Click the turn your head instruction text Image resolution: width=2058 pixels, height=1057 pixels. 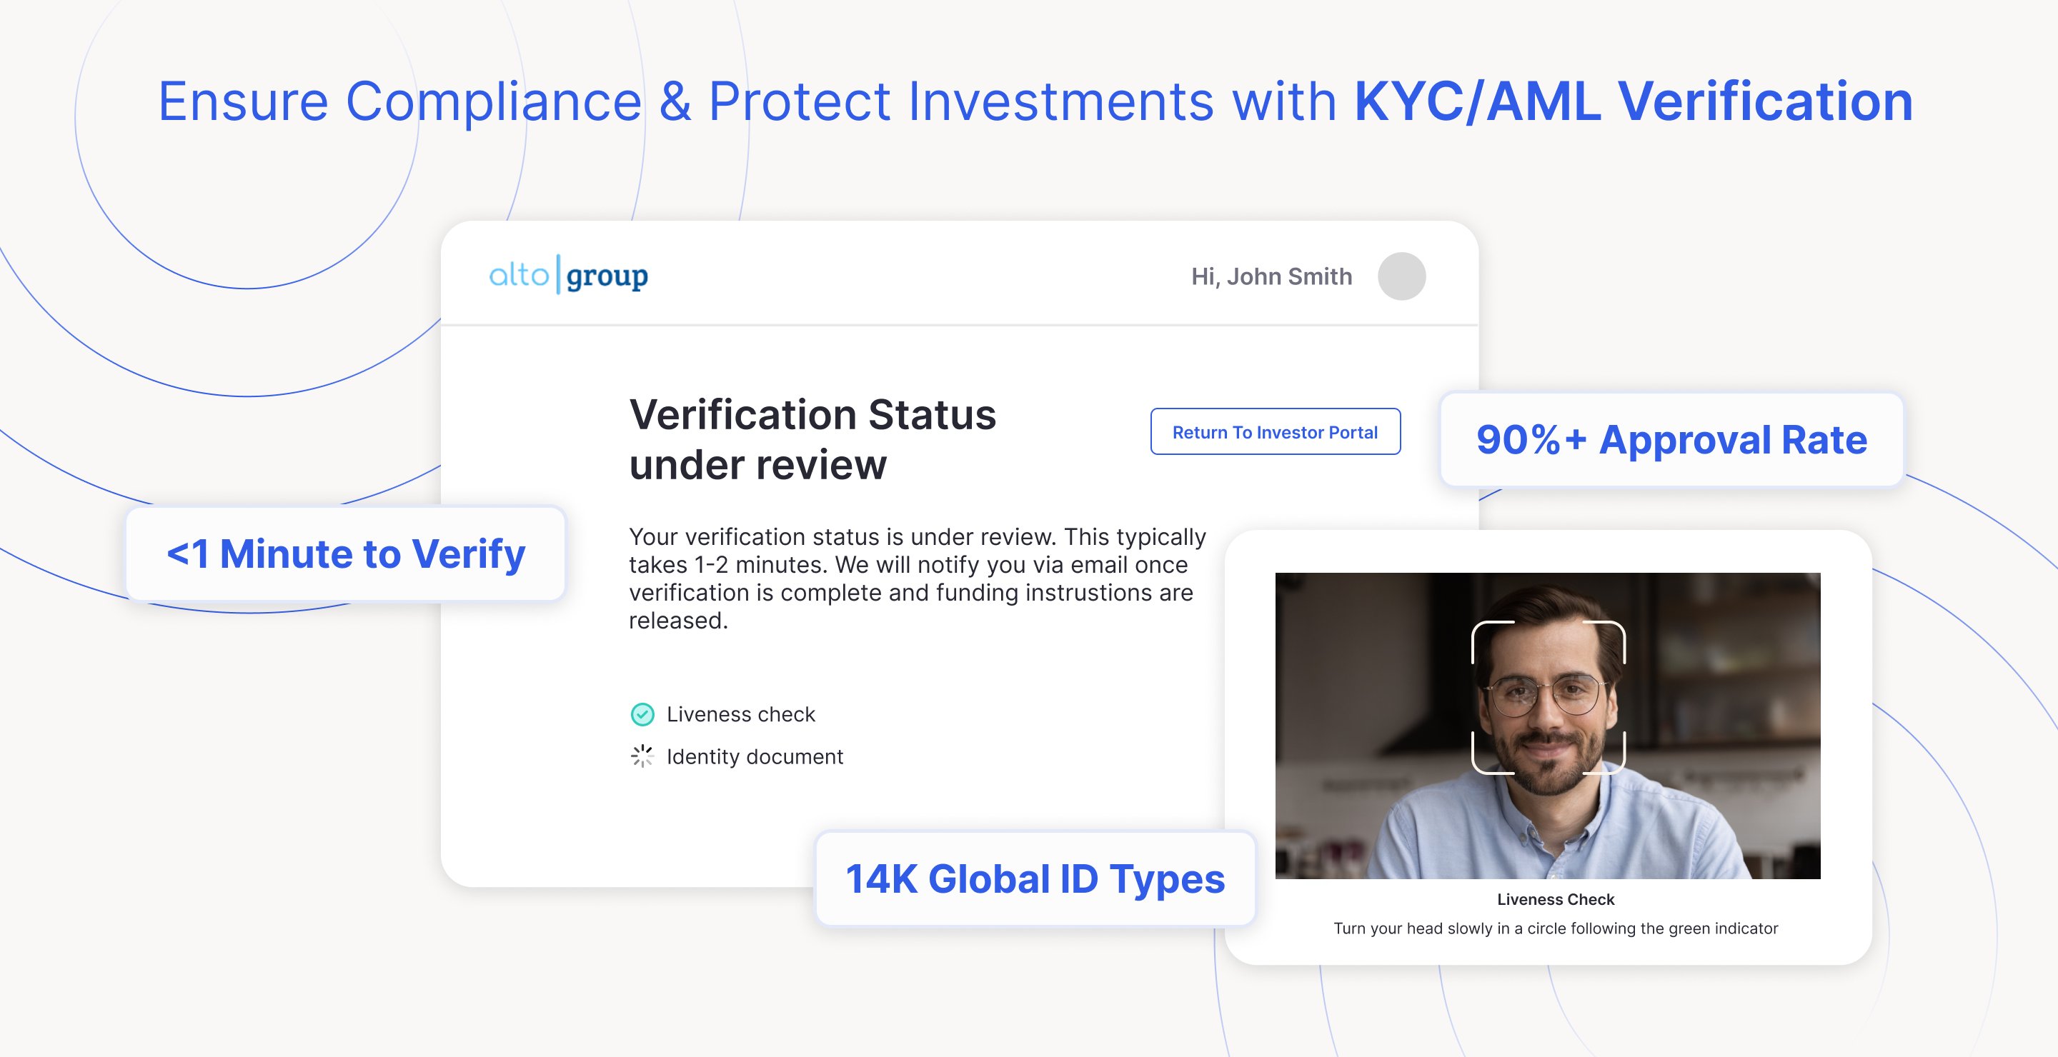pos(1555,928)
